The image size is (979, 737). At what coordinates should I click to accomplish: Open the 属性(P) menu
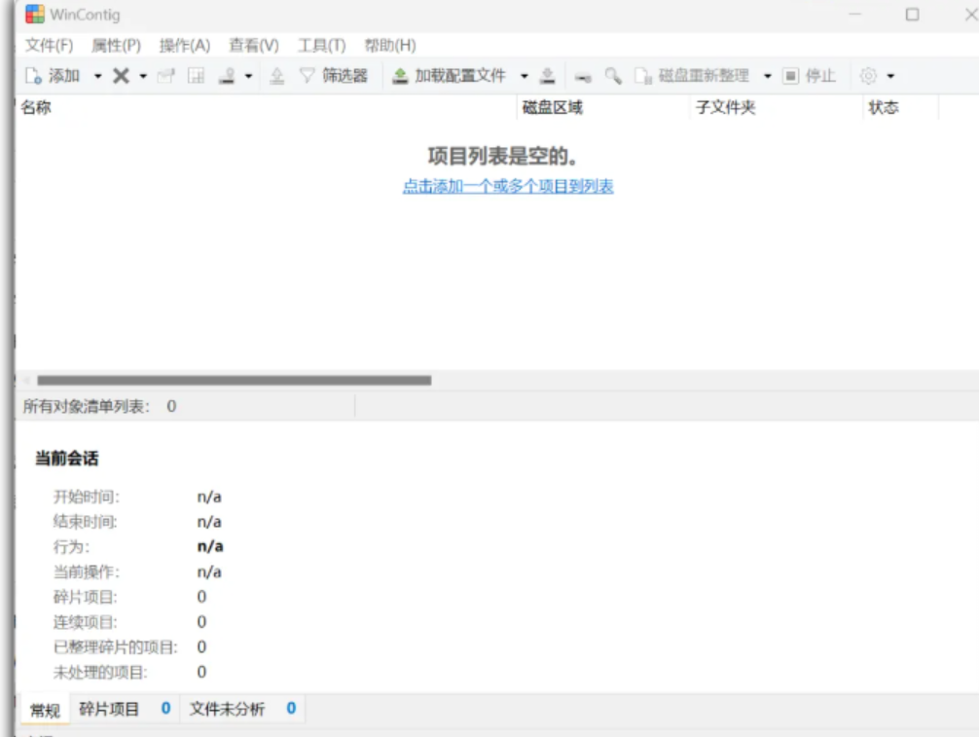tap(116, 45)
